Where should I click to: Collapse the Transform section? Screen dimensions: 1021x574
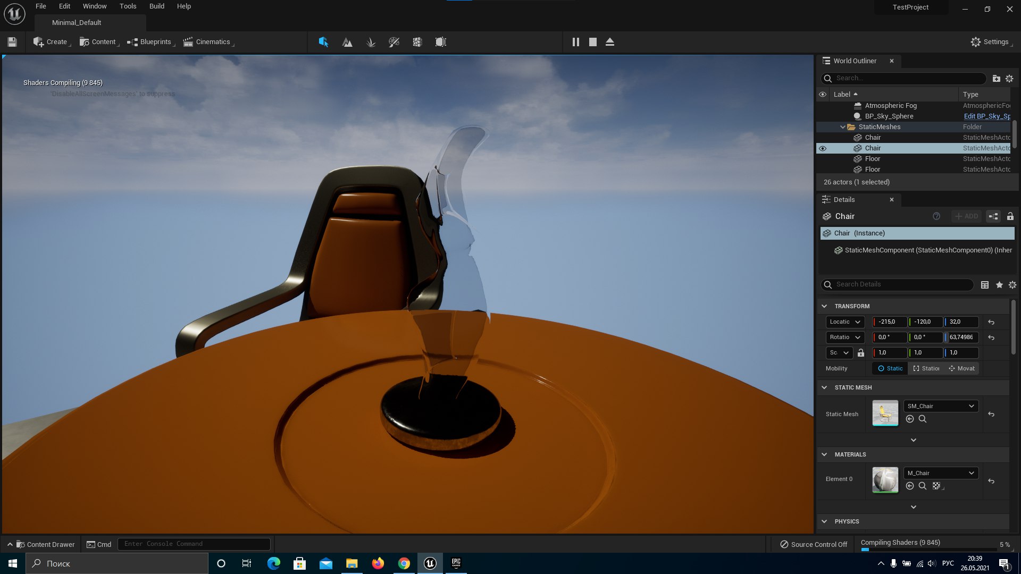pos(824,307)
